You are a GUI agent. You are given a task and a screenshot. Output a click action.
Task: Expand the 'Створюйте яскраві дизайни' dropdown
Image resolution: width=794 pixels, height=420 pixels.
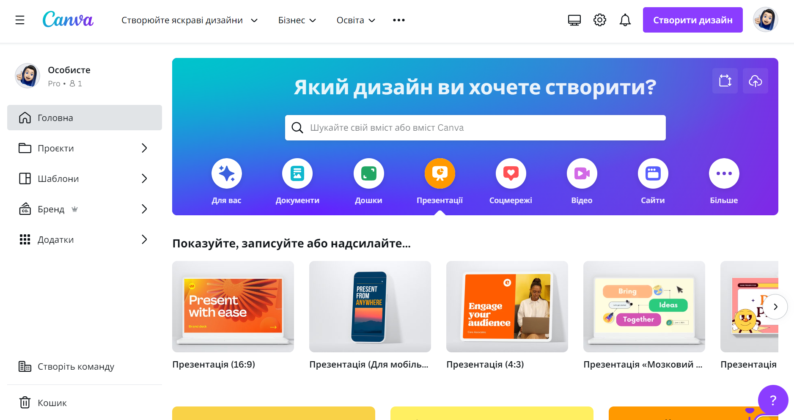[190, 20]
